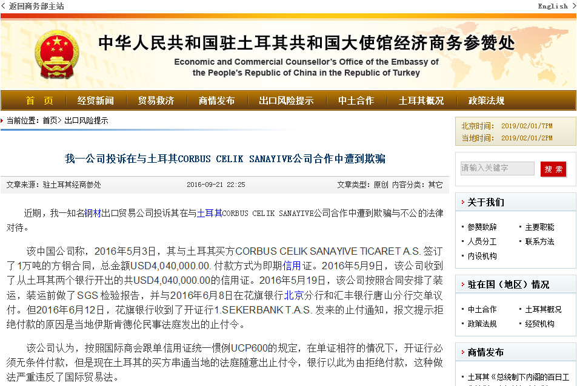Open the 主要职能 sidebar link
The width and height of the screenshot is (577, 386).
point(540,227)
